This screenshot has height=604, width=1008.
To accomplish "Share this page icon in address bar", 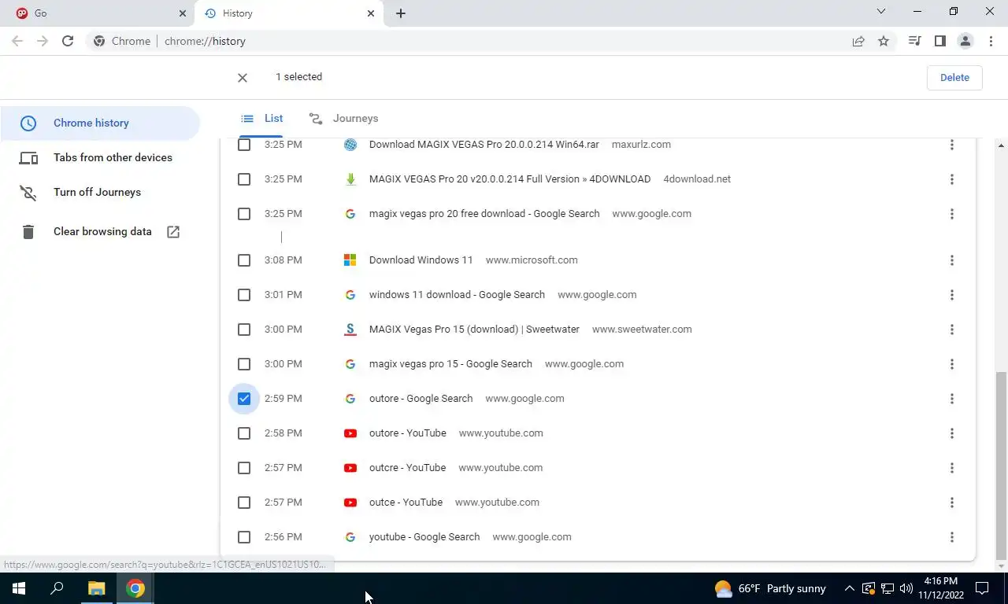I will pos(858,41).
